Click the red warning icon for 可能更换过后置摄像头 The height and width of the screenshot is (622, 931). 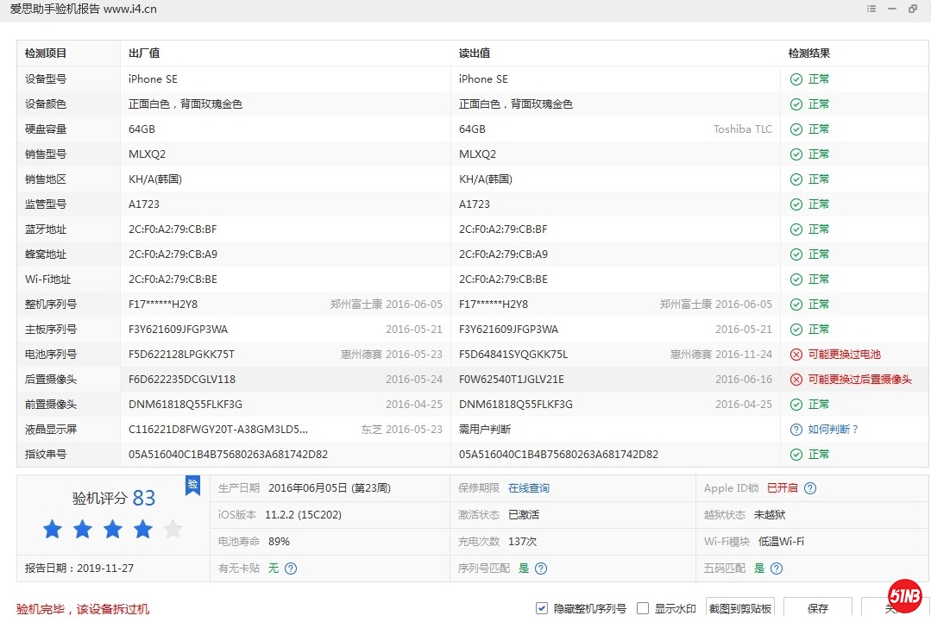(796, 380)
